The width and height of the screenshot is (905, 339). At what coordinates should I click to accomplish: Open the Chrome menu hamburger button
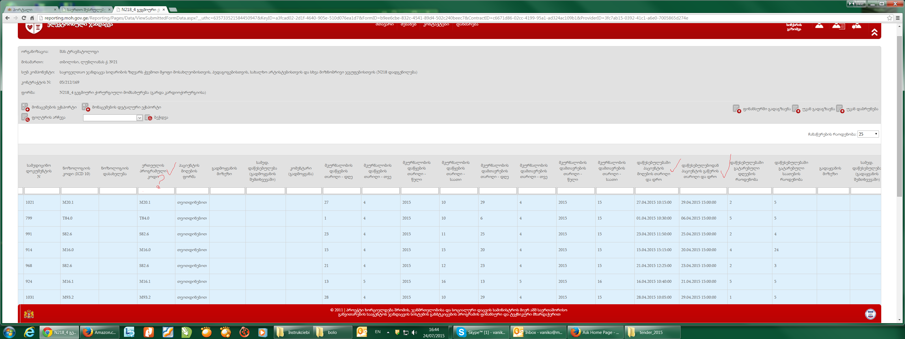tap(898, 18)
